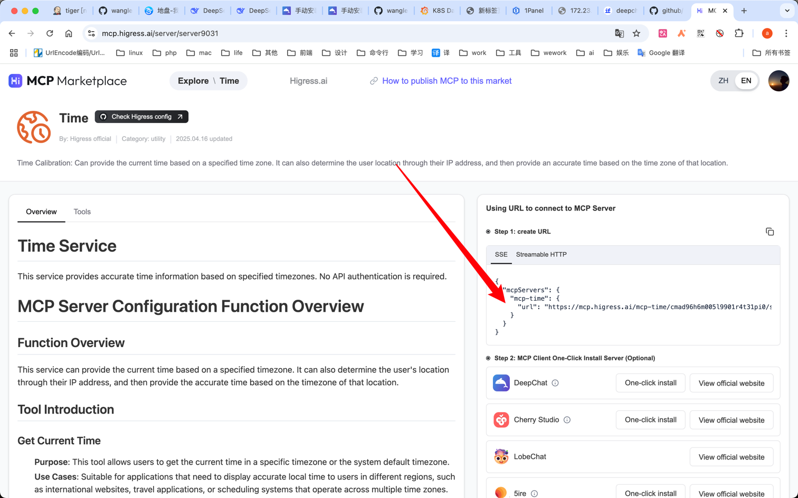
Task: Open the browser home page
Action: 69,33
